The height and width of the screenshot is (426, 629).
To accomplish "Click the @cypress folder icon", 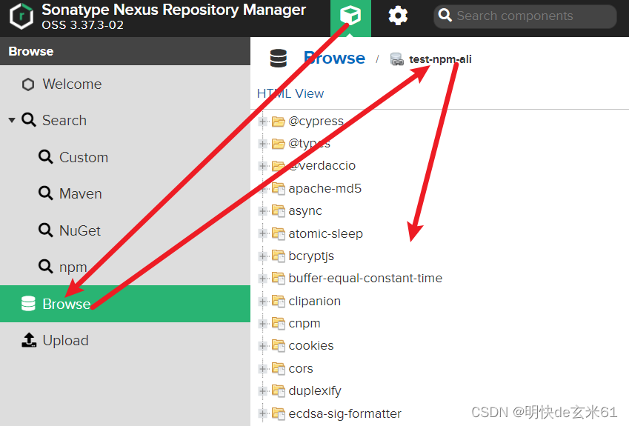I will [x=279, y=122].
